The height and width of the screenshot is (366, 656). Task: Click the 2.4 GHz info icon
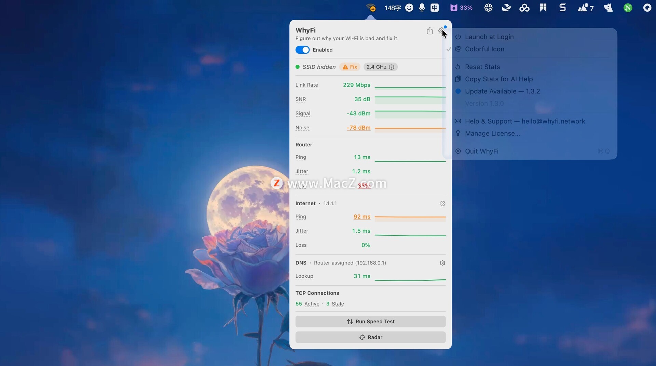(392, 67)
